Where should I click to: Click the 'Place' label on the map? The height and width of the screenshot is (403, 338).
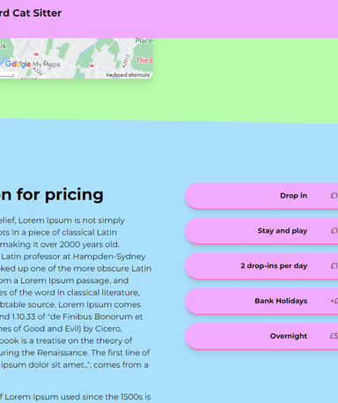(143, 41)
